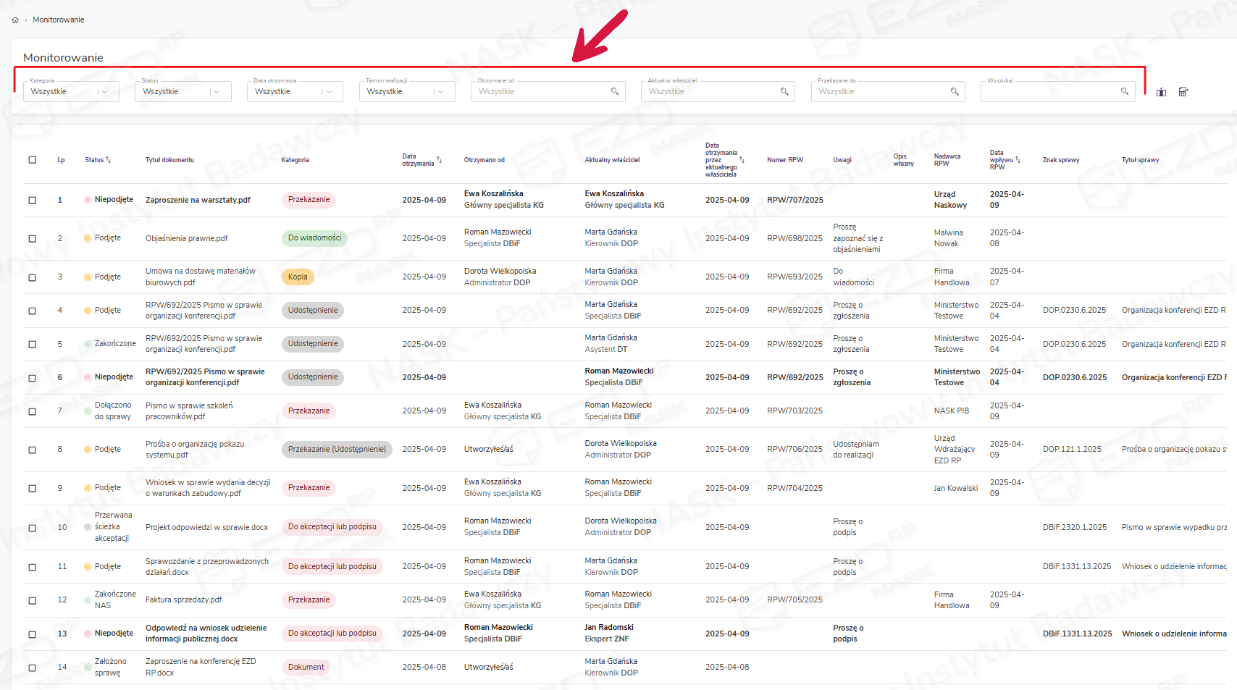Check row 1 Zaproszenie na warsztaty.pdf checkbox
This screenshot has height=690, width=1237.
point(32,200)
